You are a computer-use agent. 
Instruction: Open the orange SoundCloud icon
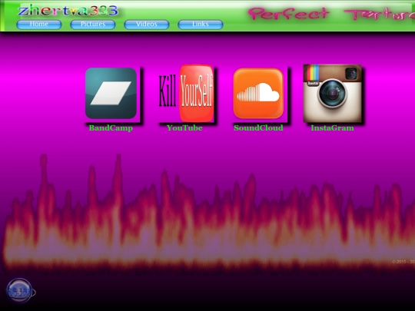[258, 94]
